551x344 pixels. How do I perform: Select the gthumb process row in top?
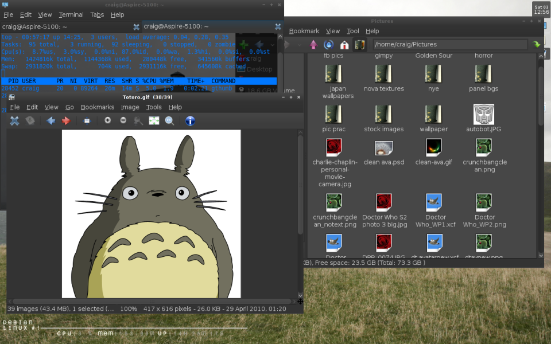(x=139, y=88)
